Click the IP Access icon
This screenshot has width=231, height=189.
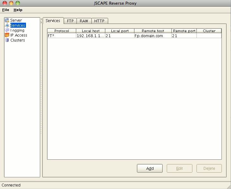coord(7,35)
